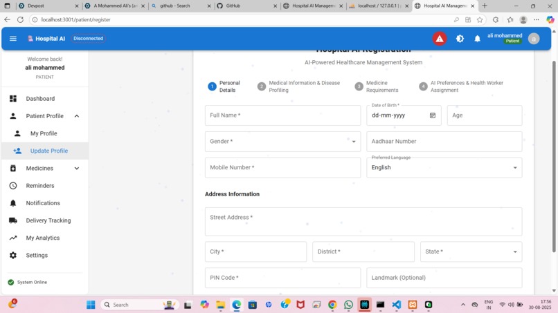Click the Hospital AI logo
This screenshot has width=558, height=313.
coord(46,39)
